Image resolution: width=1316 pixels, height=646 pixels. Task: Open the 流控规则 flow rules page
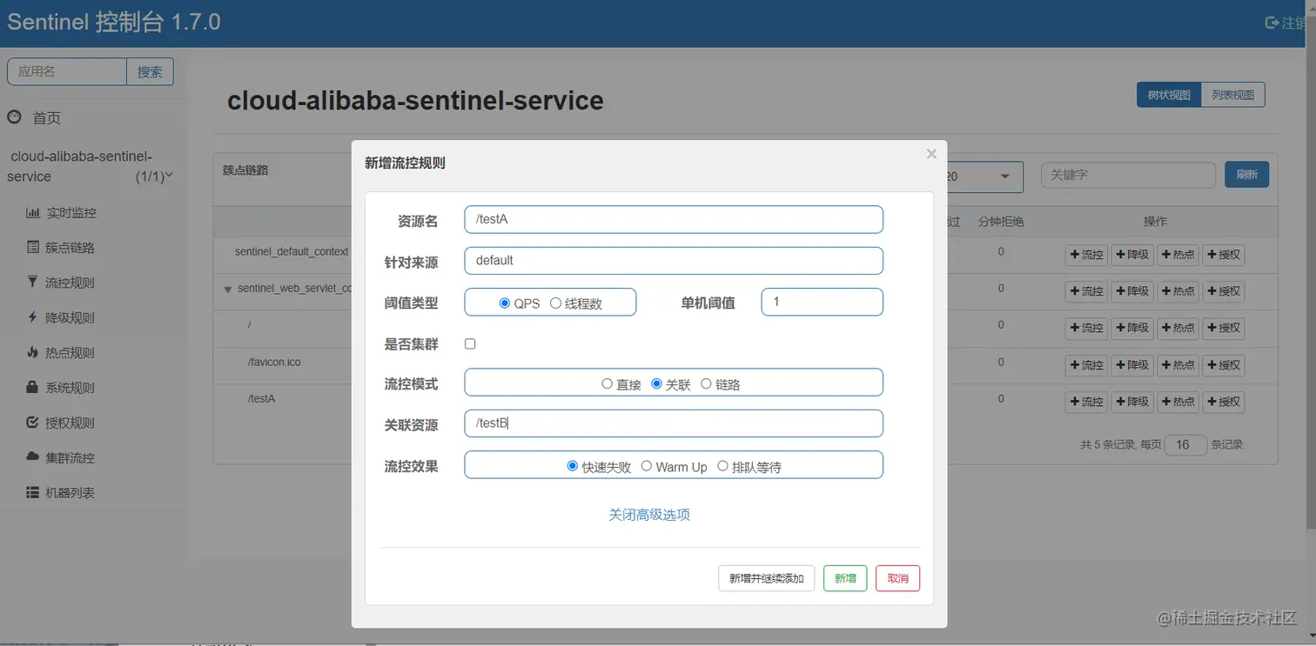pos(70,283)
